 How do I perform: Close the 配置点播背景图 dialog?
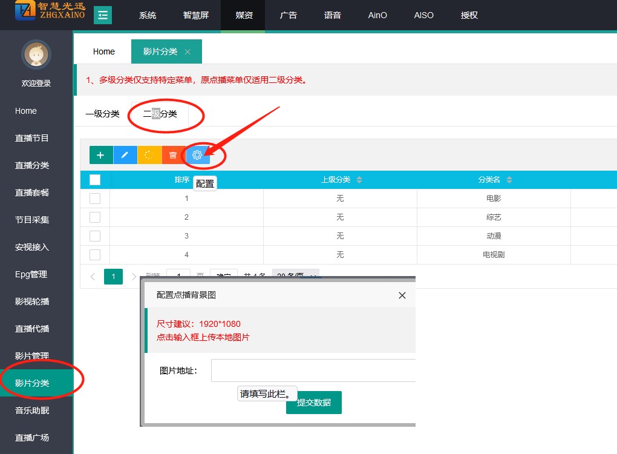pos(402,295)
